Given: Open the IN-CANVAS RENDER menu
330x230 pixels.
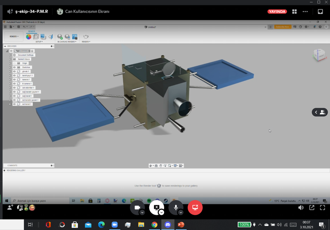Looking at the screenshot, I should click(67, 42).
